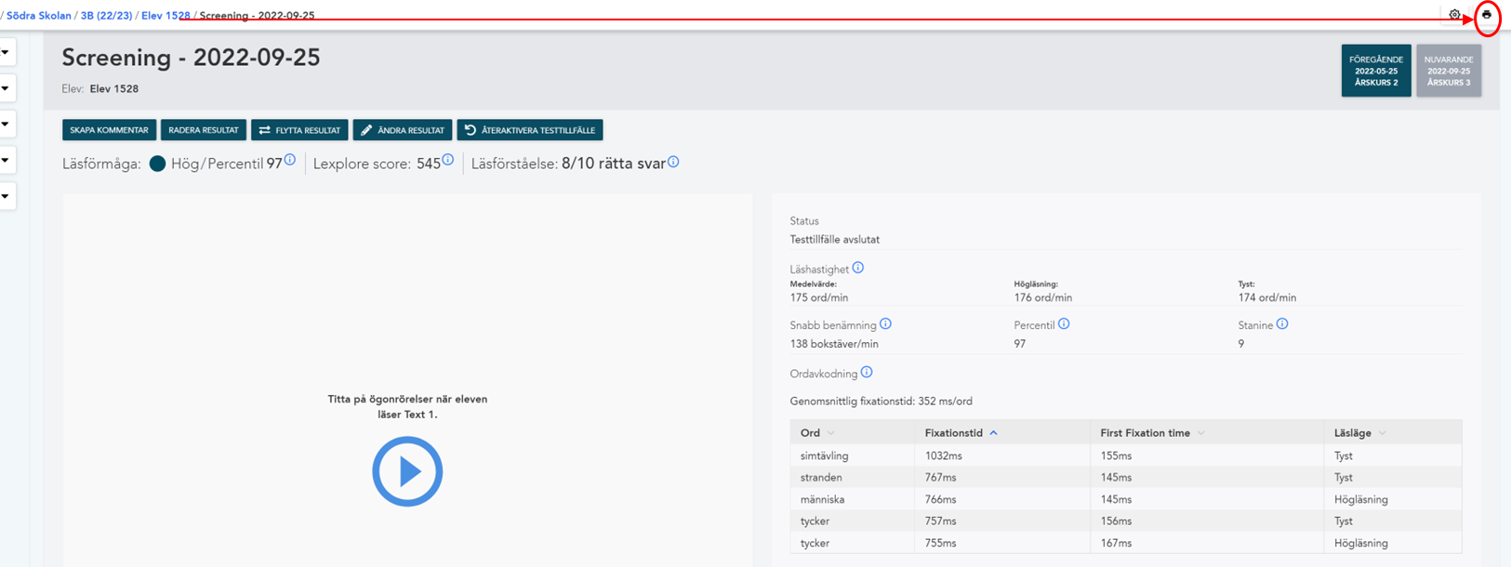Click the printer icon in top right
The width and height of the screenshot is (1511, 567).
click(x=1487, y=15)
